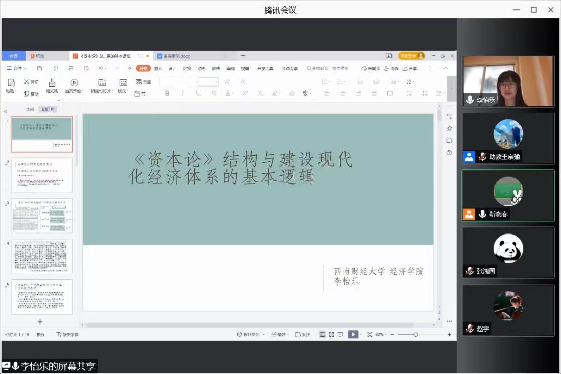Viewport: 561px width, 374px height.
Task: Click the fit-to-window zoom icon
Action: click(370, 334)
